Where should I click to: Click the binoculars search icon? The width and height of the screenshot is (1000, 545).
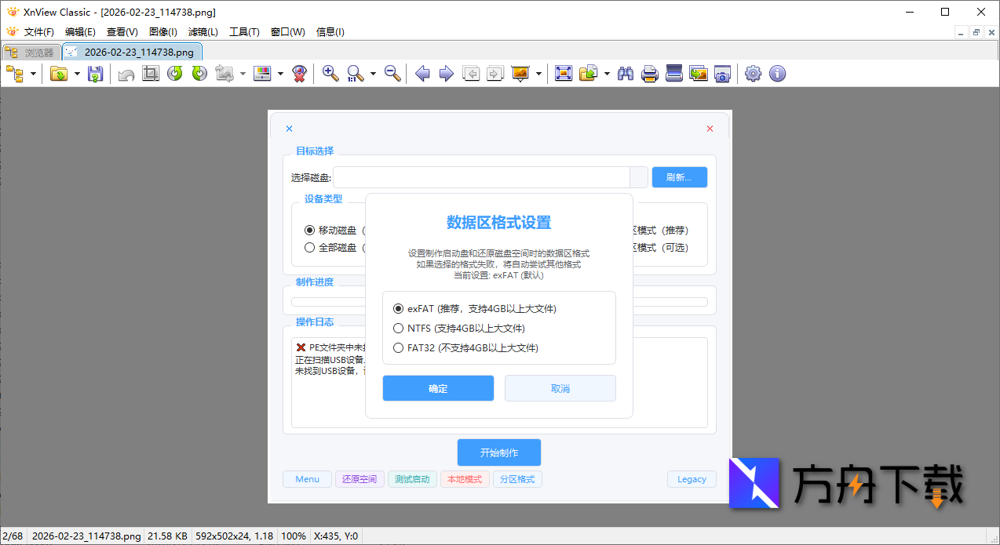[625, 73]
